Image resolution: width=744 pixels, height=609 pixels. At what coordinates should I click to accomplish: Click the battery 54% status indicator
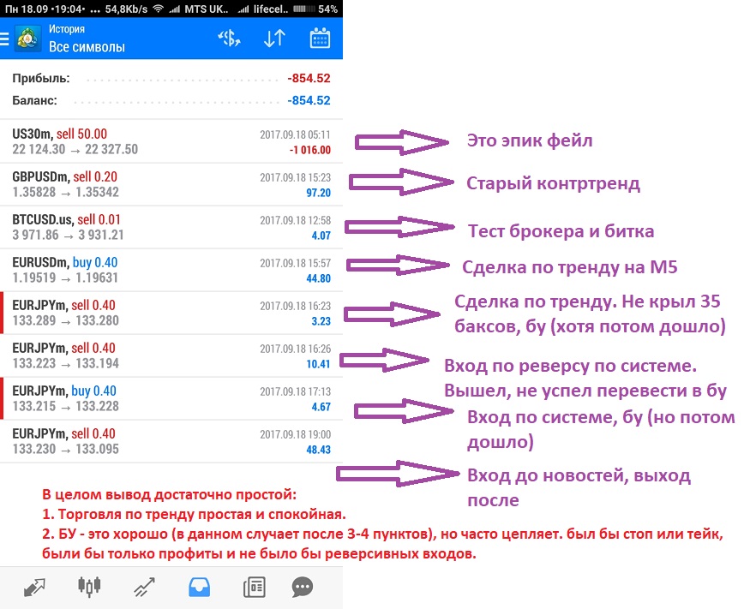pos(315,9)
